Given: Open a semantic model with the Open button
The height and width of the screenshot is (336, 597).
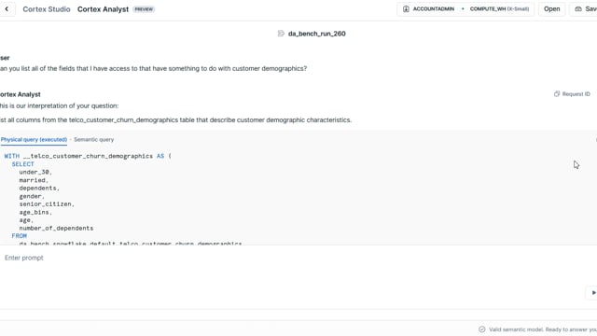Looking at the screenshot, I should point(551,8).
